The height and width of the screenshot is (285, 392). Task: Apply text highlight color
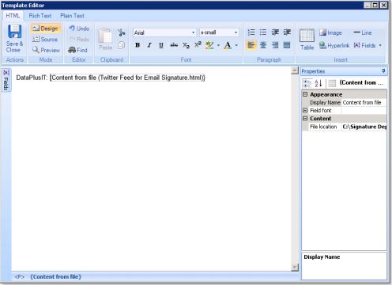209,45
